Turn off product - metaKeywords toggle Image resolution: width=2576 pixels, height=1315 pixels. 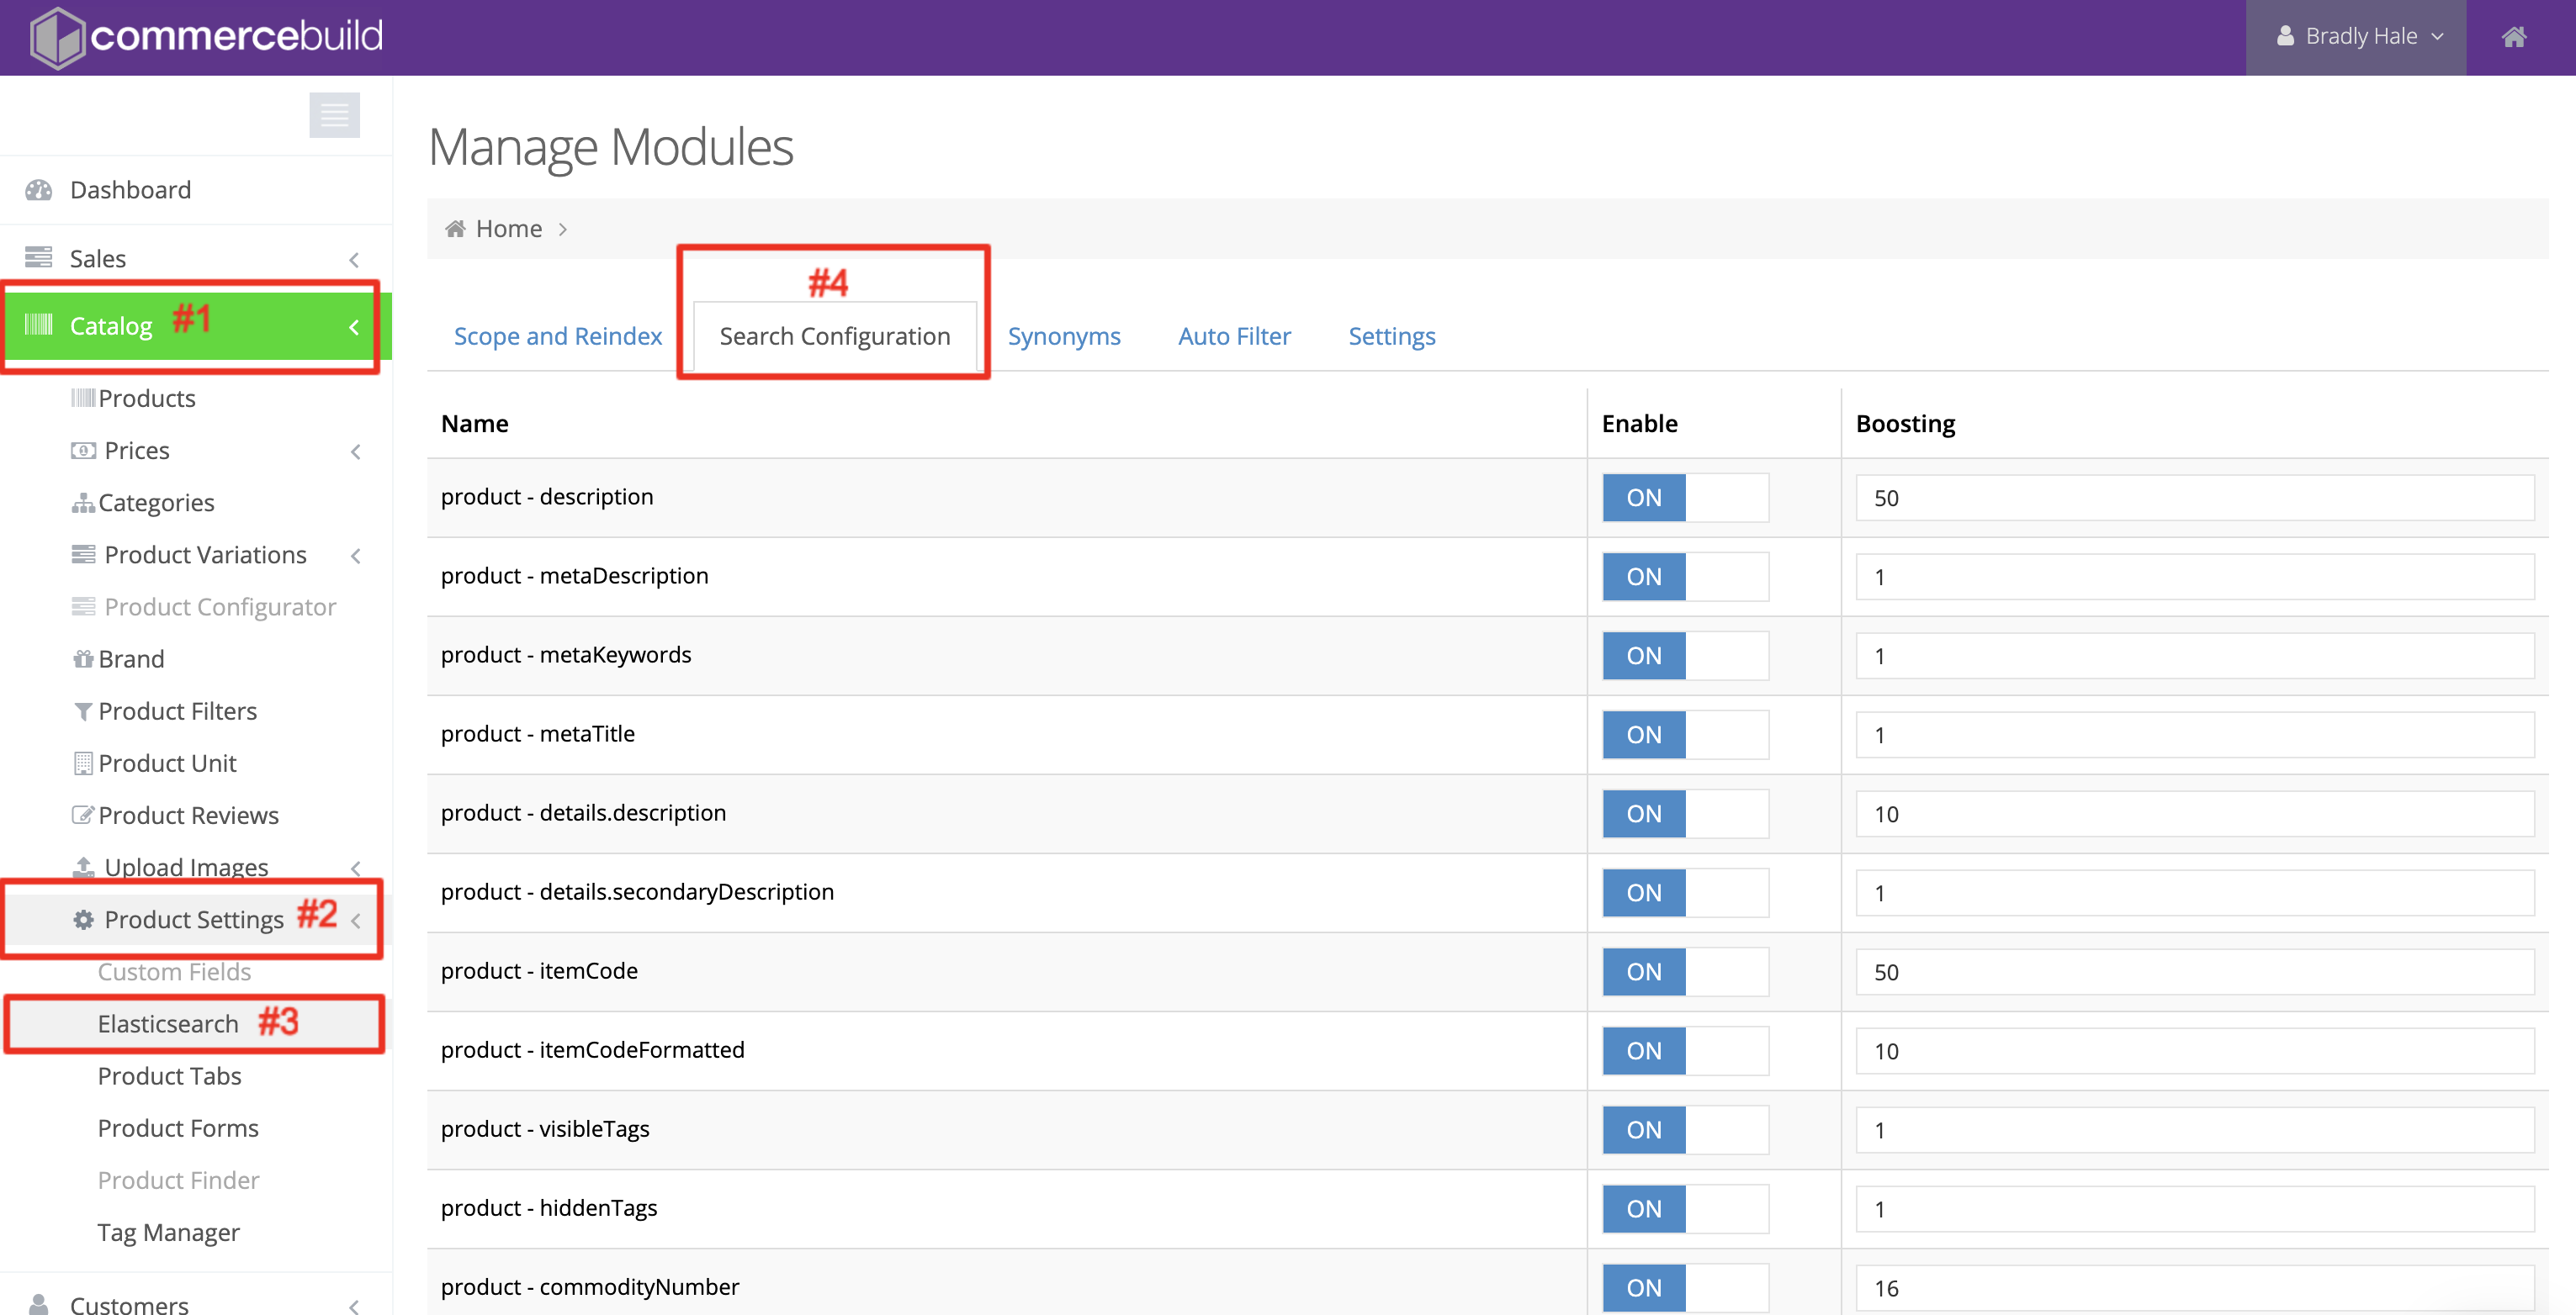click(x=1684, y=656)
